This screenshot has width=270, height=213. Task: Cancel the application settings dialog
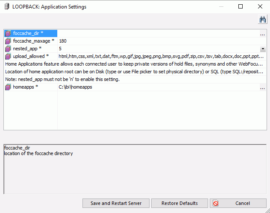tap(238, 203)
